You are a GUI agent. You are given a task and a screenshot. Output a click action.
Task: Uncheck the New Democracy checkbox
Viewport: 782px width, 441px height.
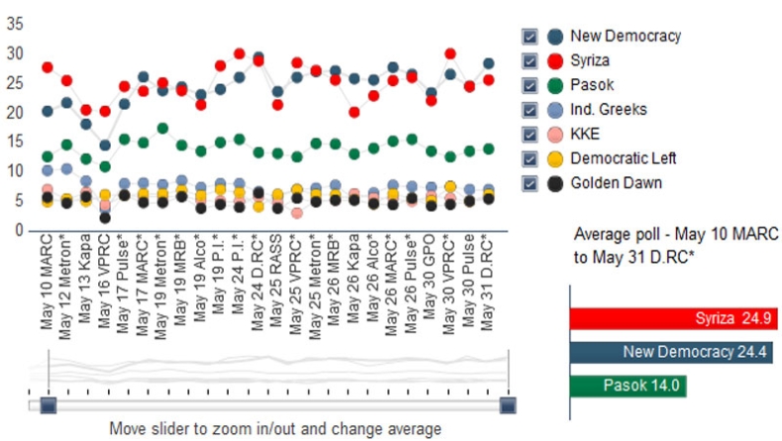[x=530, y=37]
